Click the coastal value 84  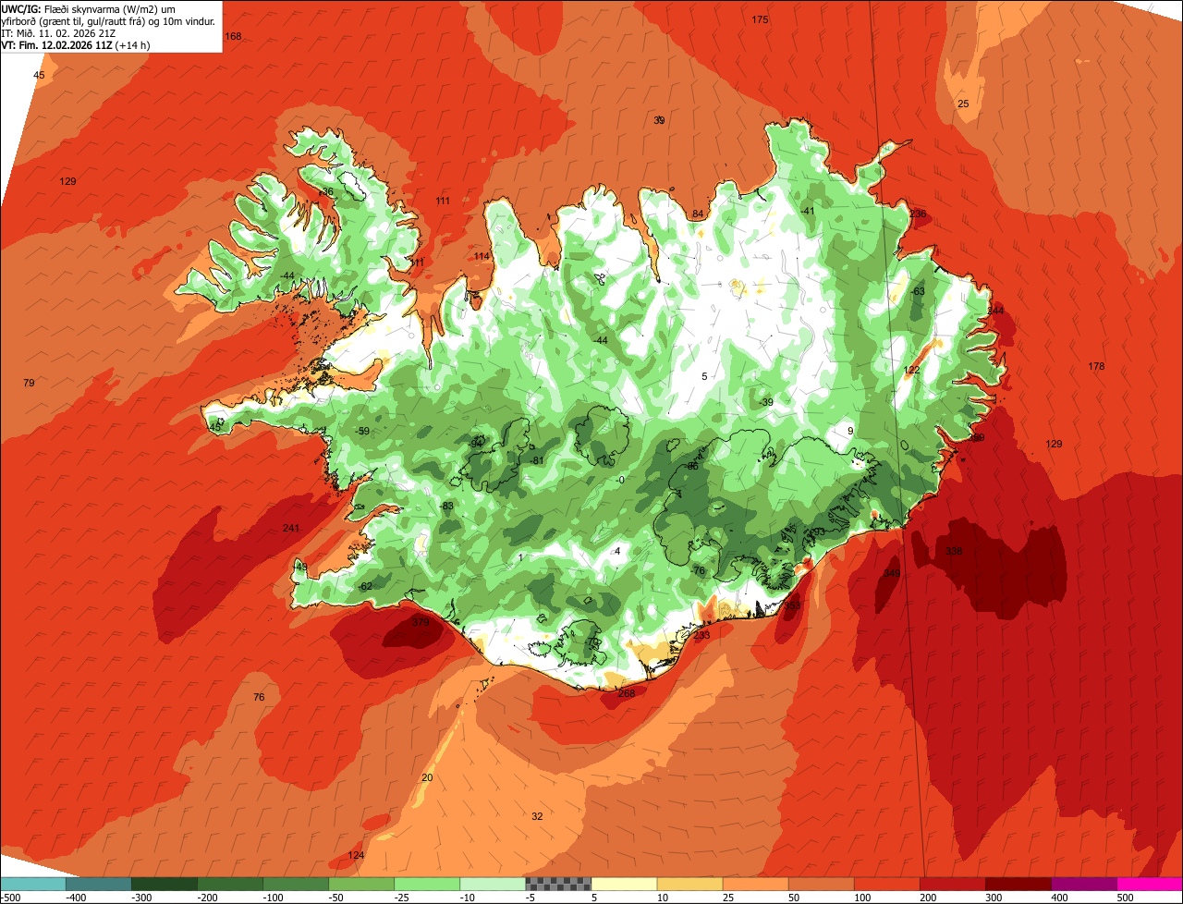(x=698, y=214)
